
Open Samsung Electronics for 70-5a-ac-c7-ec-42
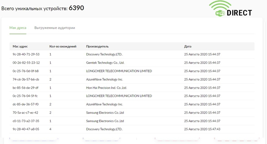coord(105,113)
